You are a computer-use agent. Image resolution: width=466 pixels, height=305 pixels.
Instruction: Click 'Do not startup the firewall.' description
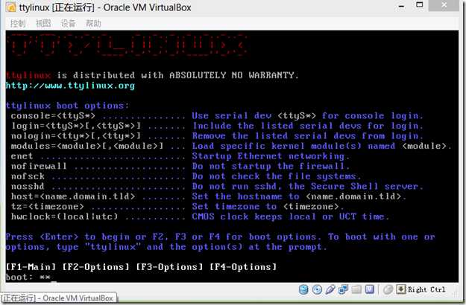pos(271,167)
